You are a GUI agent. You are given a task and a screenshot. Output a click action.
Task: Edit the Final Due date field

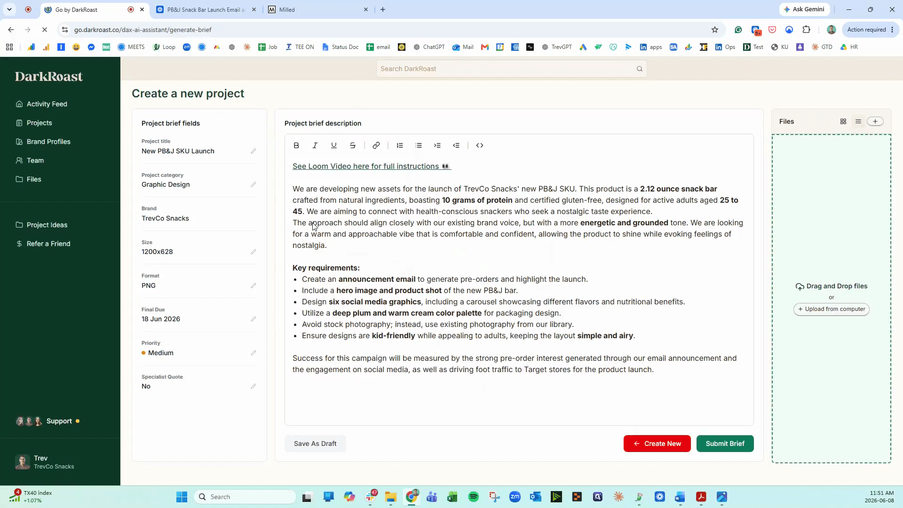click(x=253, y=319)
